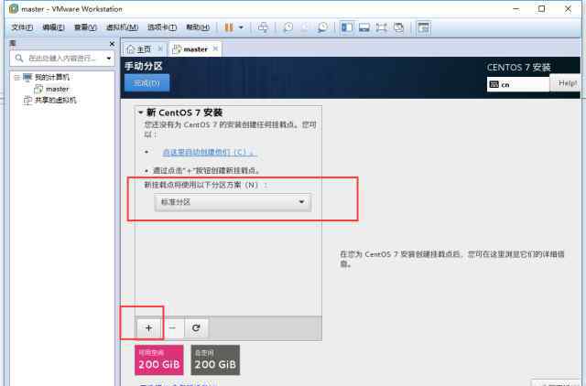Open the 文件(F) menu
The height and width of the screenshot is (386, 586).
click(22, 27)
